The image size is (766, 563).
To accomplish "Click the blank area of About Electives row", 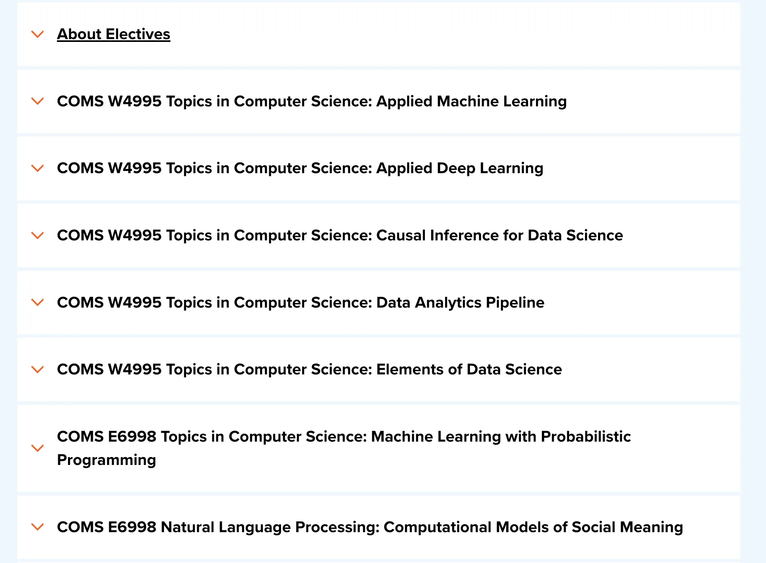I will pos(455,34).
